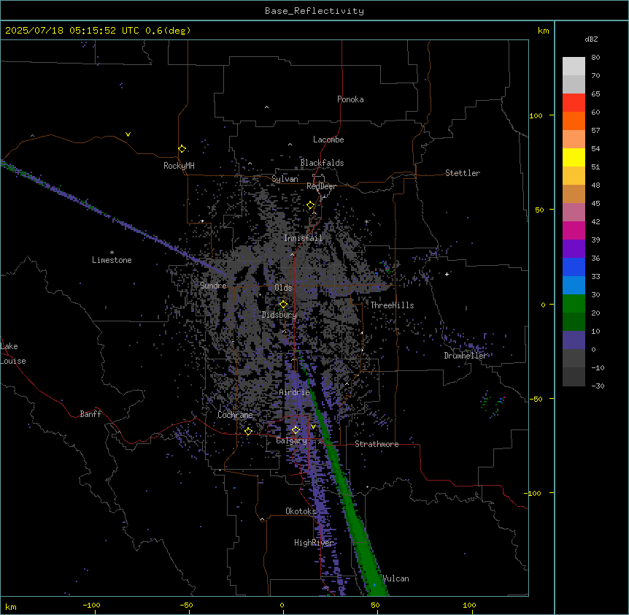
Task: Click the 0 tick on bottom axis
Action: pos(282,605)
